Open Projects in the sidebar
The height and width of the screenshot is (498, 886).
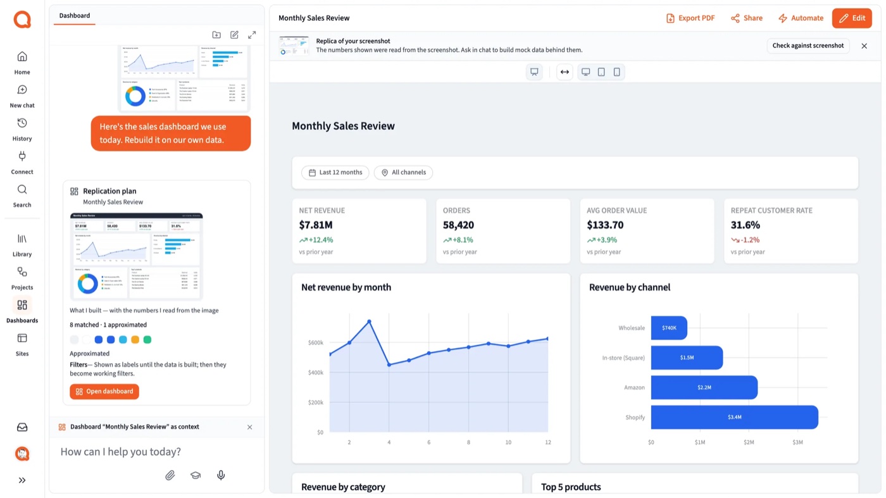22,278
